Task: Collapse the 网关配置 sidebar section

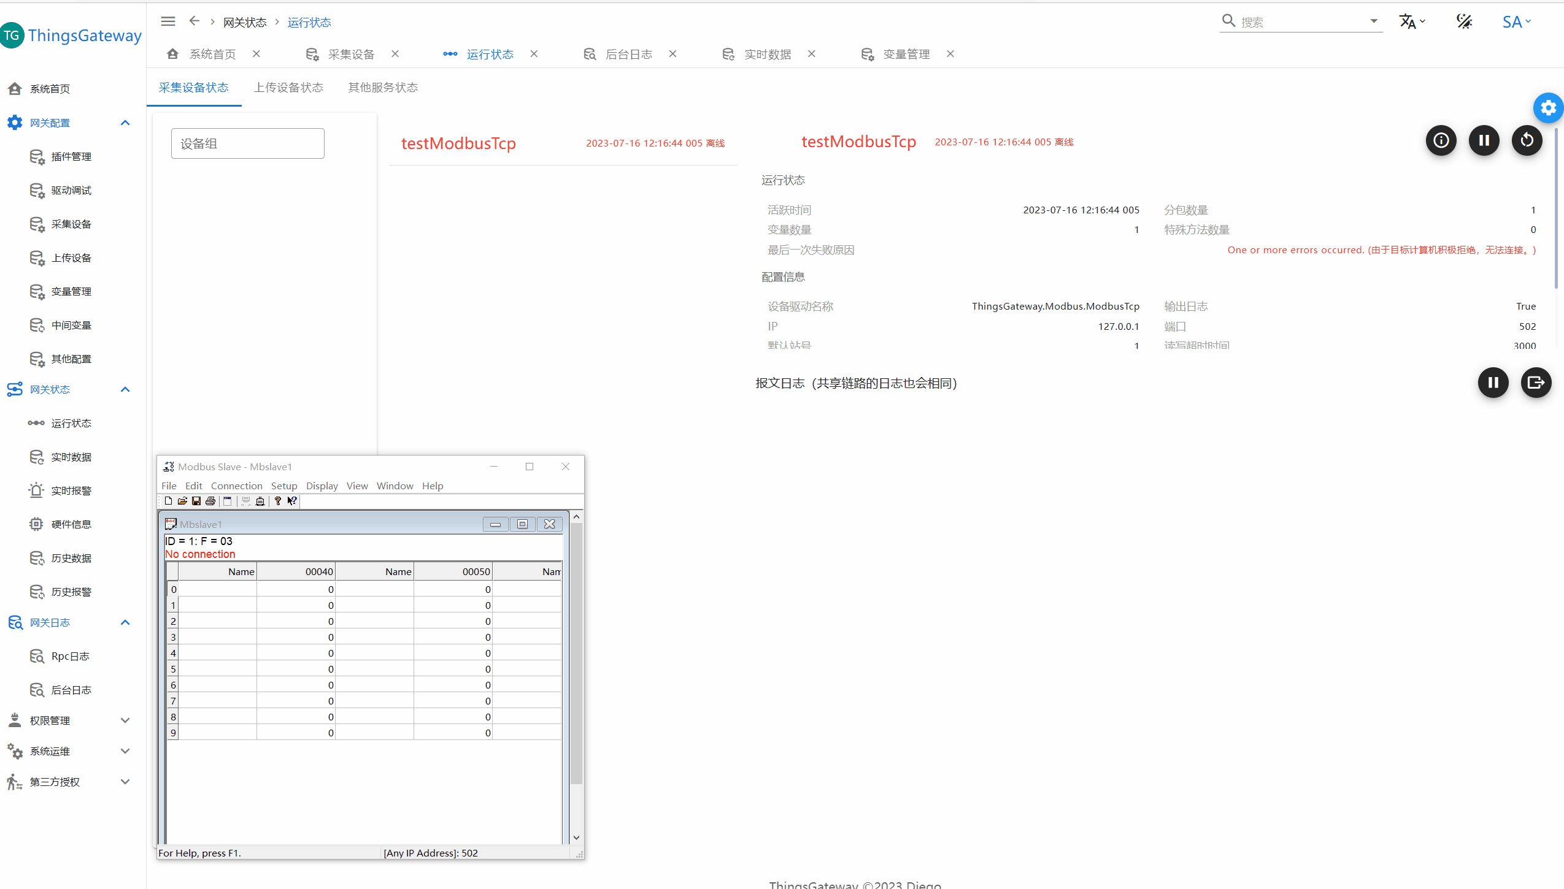Action: click(125, 123)
